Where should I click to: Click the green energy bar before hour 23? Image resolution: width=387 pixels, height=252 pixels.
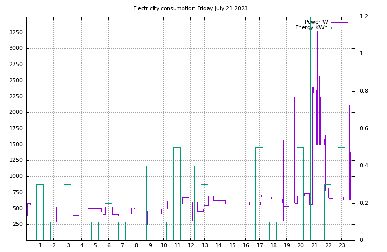click(x=341, y=194)
